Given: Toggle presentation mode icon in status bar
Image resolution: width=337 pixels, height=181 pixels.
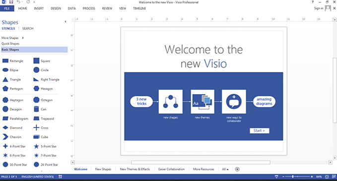Looking at the screenshot, I should pyautogui.click(x=276, y=177).
